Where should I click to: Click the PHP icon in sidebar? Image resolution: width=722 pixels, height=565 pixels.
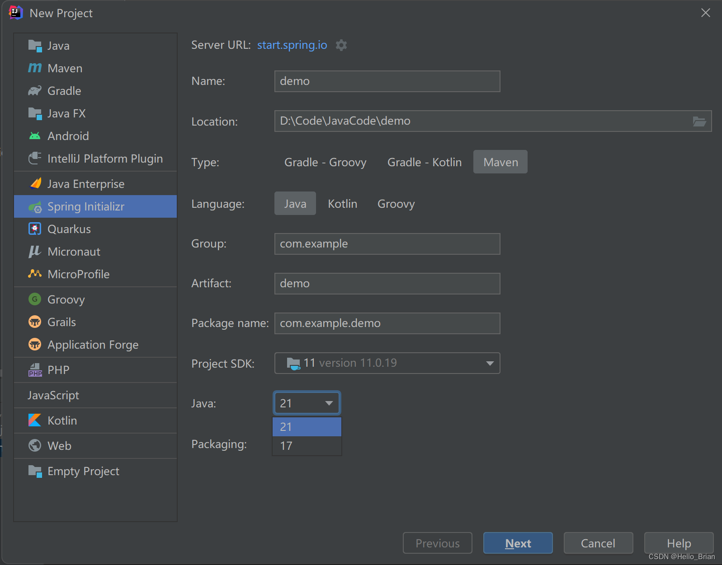[x=35, y=370]
